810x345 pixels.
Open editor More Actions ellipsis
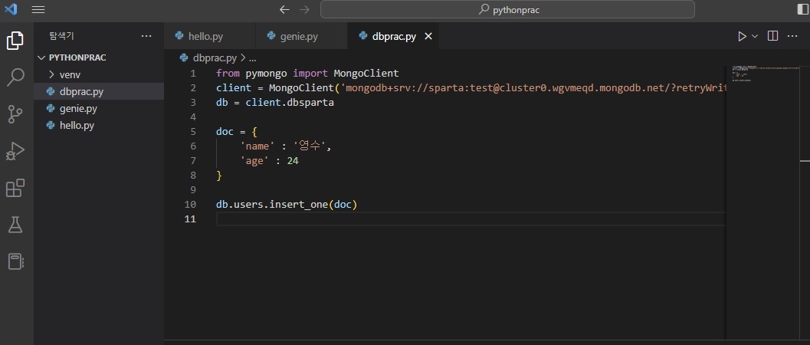[792, 36]
